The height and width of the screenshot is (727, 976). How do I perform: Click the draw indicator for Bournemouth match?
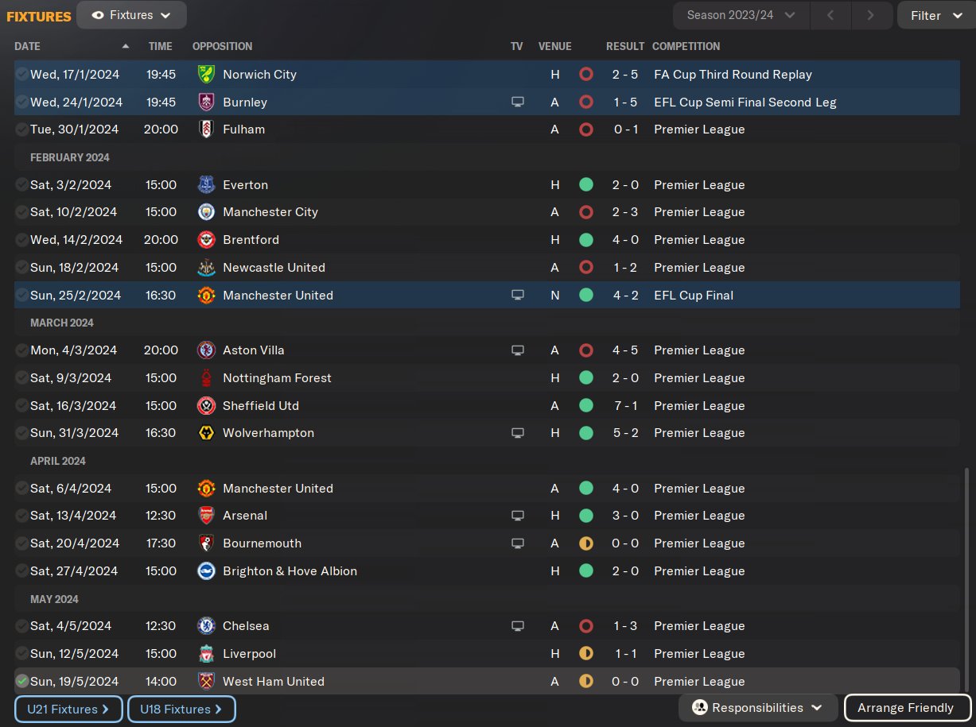586,543
